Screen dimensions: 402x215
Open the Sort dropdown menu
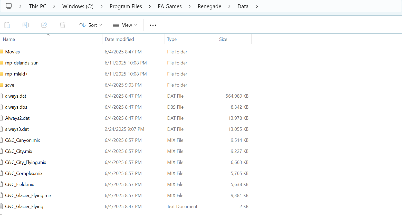[x=91, y=25]
